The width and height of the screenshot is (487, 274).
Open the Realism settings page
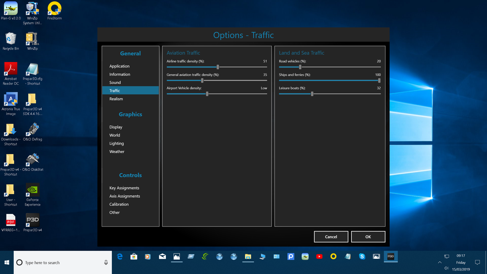[x=116, y=99]
